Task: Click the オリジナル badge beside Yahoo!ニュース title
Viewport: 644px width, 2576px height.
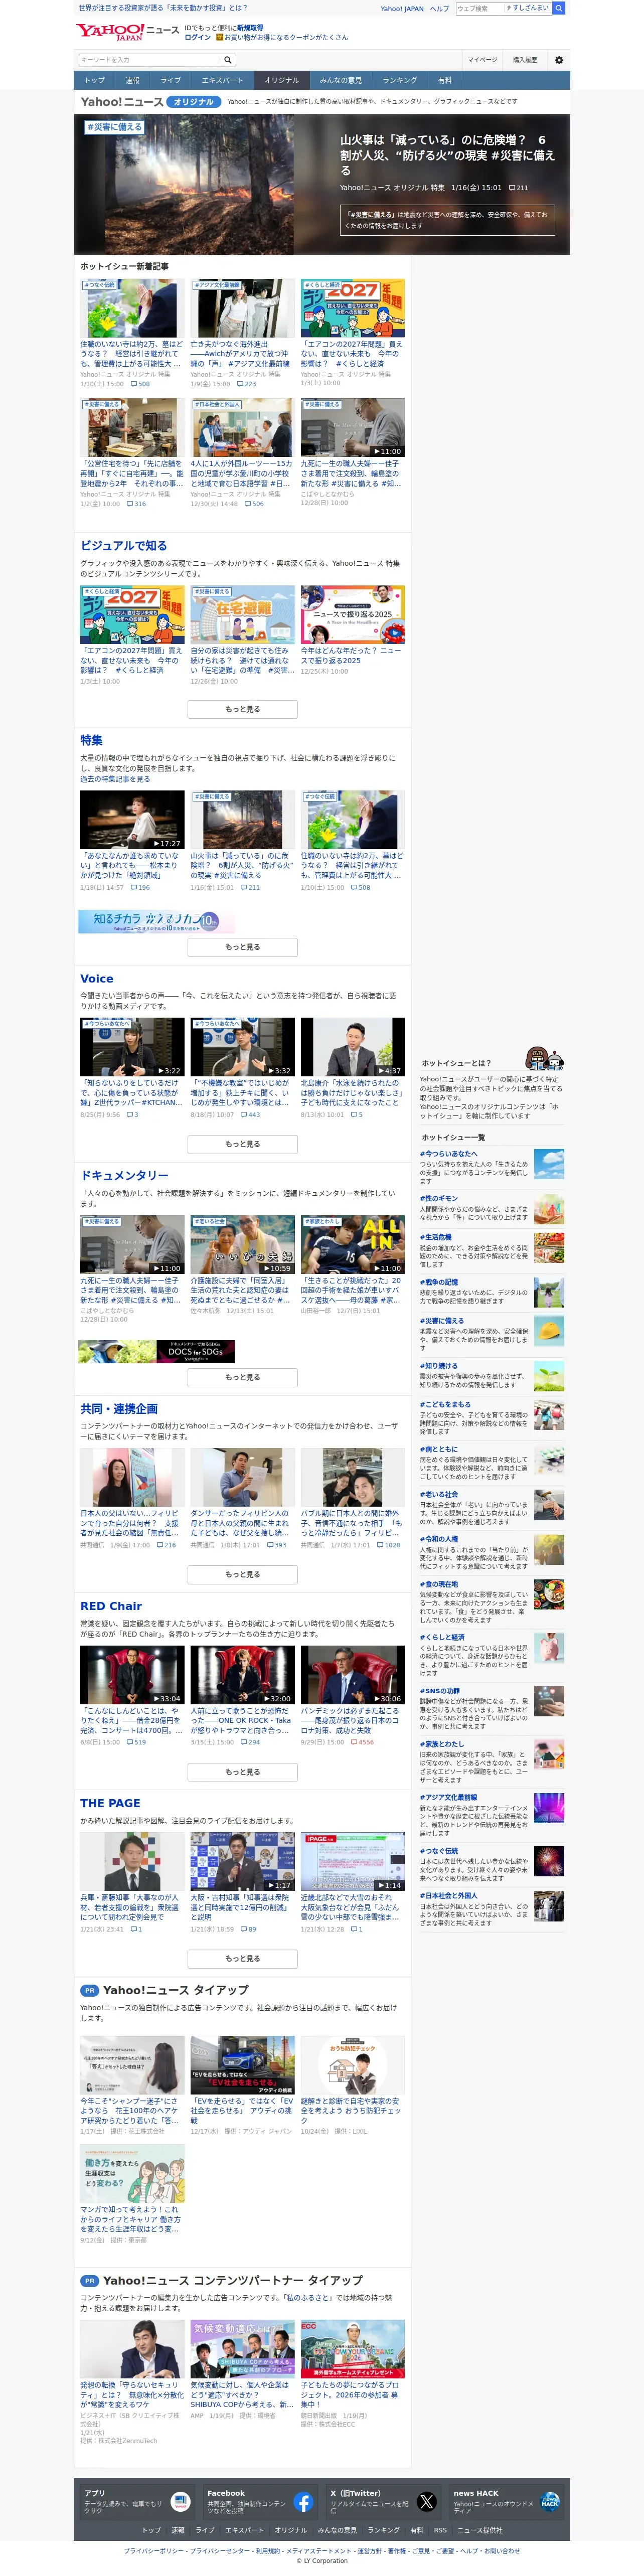Action: coord(193,102)
